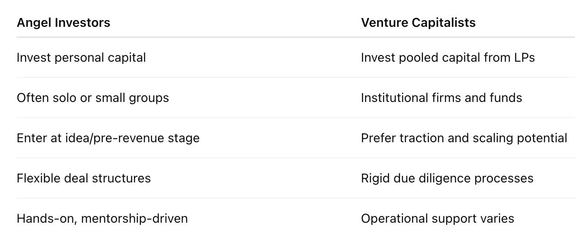Select 'Operational support varies' cell
Viewport: 575px width, 237px height.
point(437,219)
